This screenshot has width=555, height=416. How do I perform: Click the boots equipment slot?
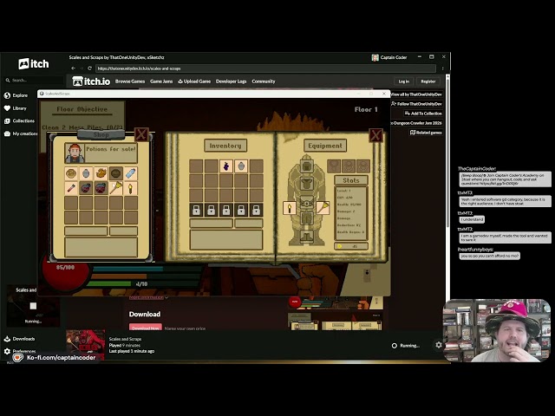click(x=306, y=236)
